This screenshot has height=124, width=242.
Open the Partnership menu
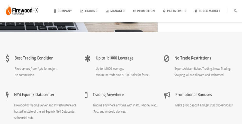(x=175, y=11)
